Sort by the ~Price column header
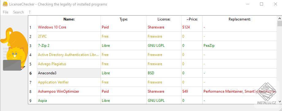Screen dimensions: 282x111 [192, 19]
